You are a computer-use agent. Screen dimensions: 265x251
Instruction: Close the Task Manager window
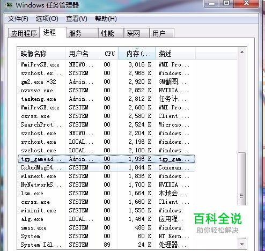[x=246, y=4]
